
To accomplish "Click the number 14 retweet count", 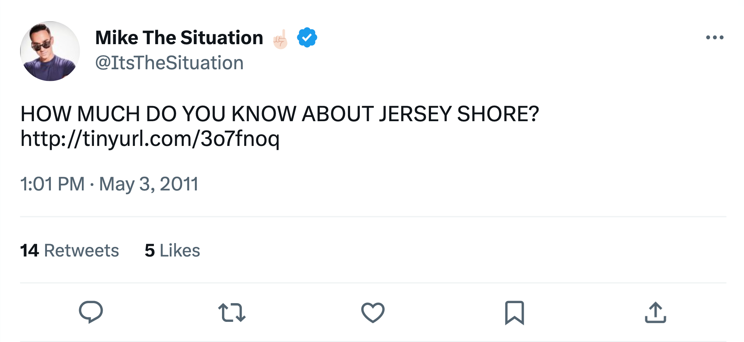I will pos(29,250).
